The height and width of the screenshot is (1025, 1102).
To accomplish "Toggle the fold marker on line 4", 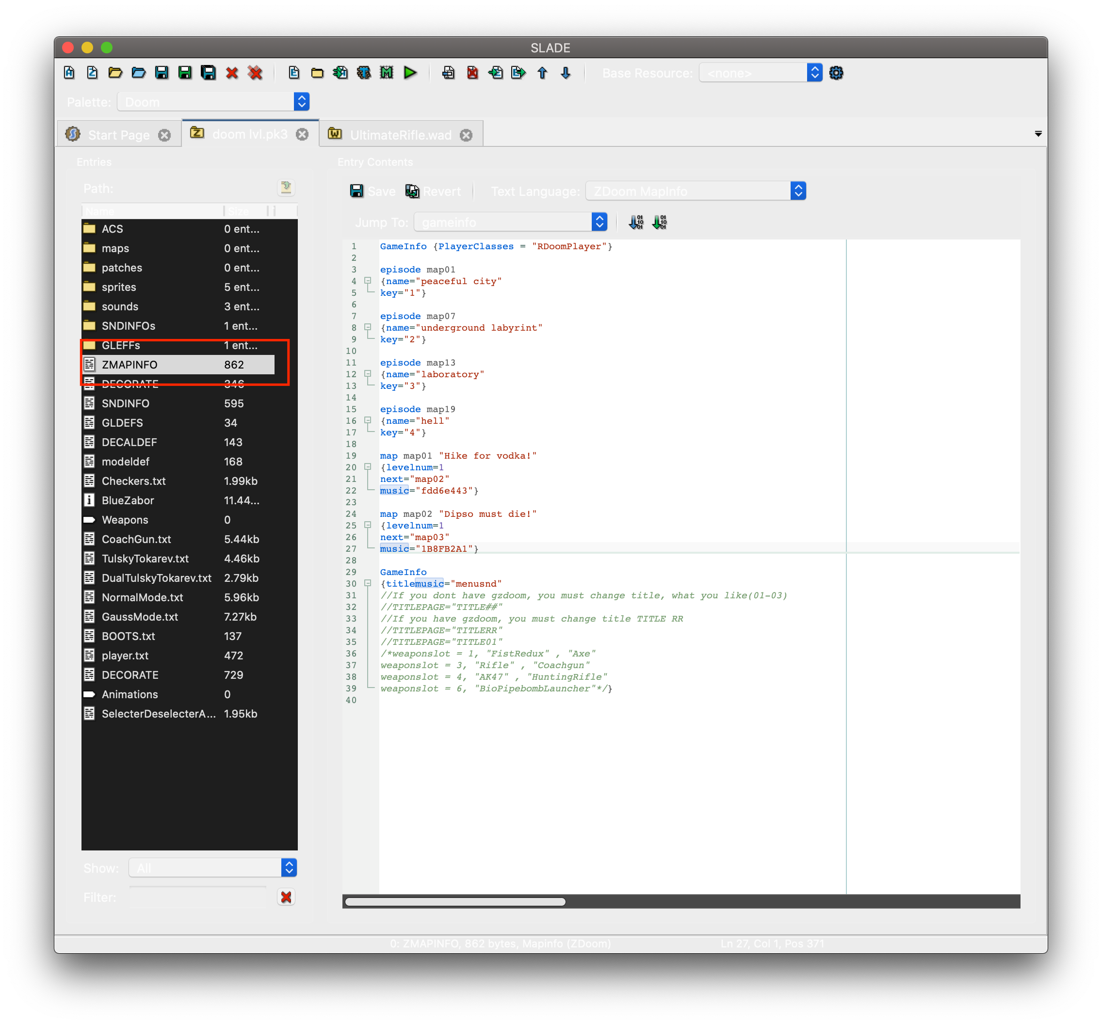I will (368, 281).
